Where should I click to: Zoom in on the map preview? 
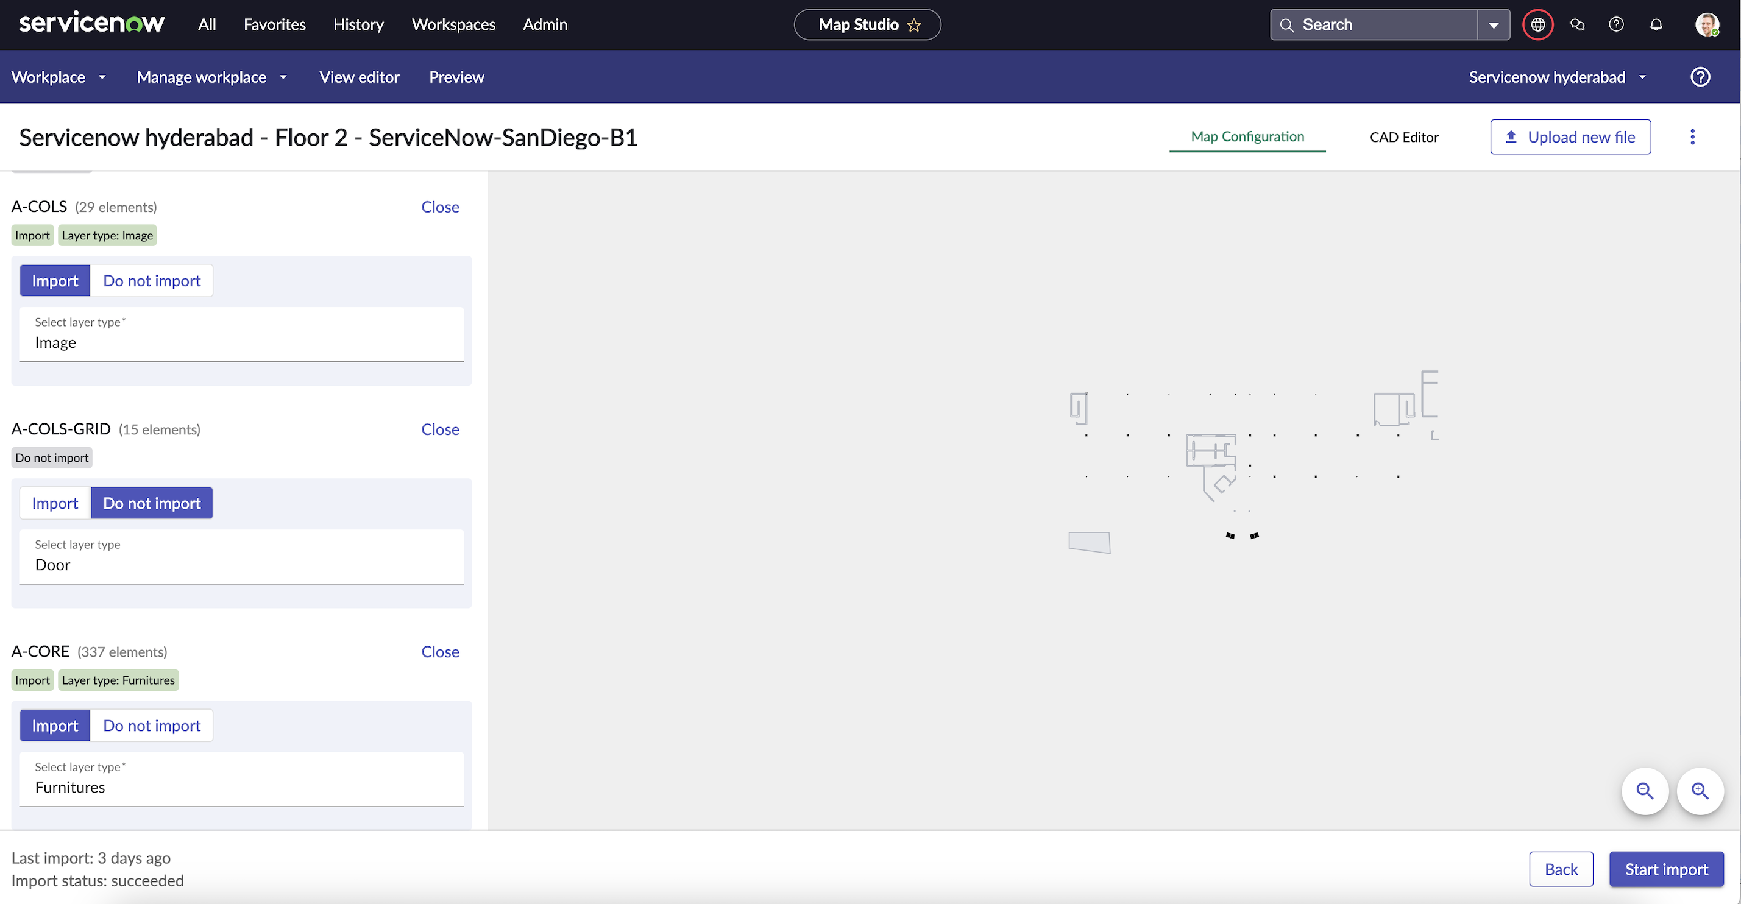tap(1700, 791)
